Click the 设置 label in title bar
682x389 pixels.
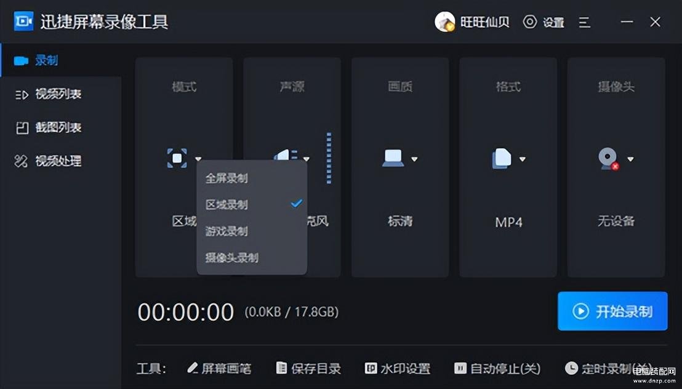point(553,22)
